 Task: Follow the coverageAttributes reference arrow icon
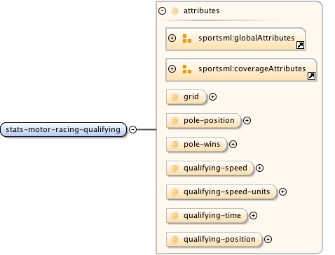coord(311,75)
